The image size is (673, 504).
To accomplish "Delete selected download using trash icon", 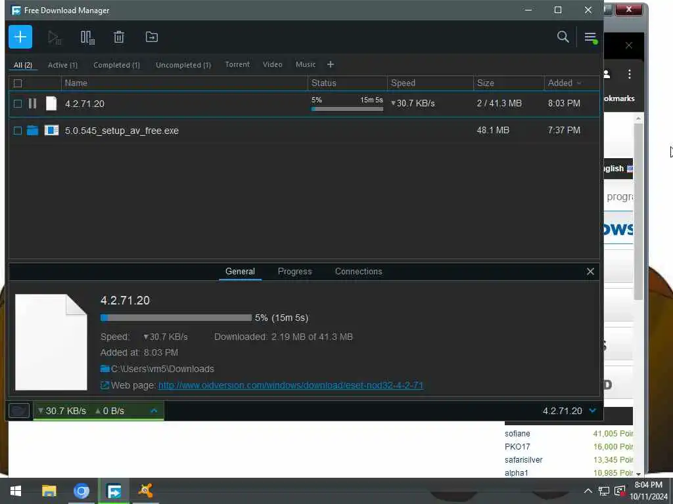I will 119,37.
